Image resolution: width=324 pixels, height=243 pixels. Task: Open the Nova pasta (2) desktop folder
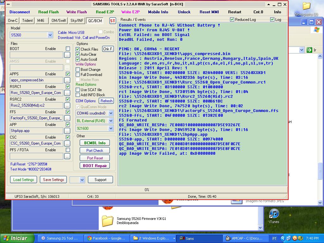pyautogui.click(x=306, y=9)
